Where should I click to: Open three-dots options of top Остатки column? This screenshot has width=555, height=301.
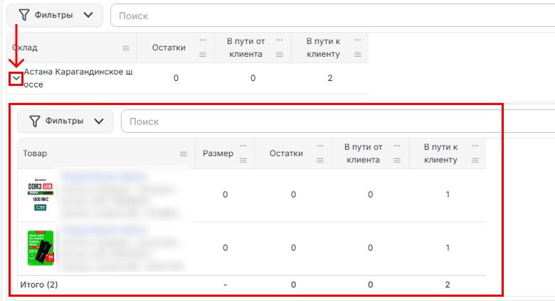[x=203, y=40]
